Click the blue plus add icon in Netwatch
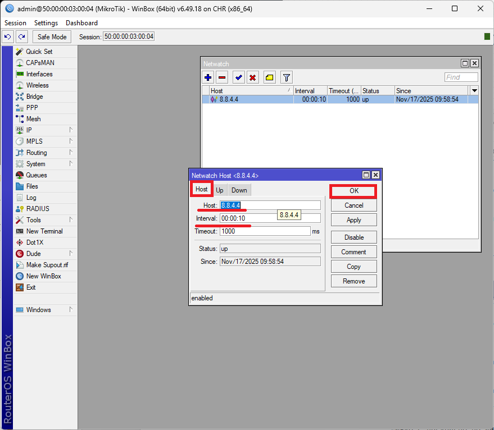Image resolution: width=494 pixels, height=430 pixels. 208,77
